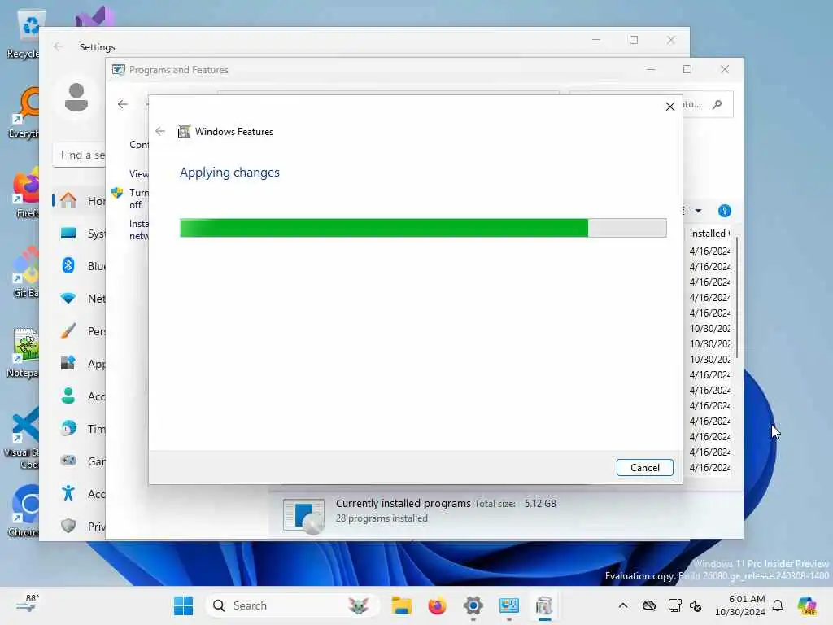This screenshot has height=625, width=833.
Task: Click the search magnifier in Programs and Features
Action: coord(717,105)
